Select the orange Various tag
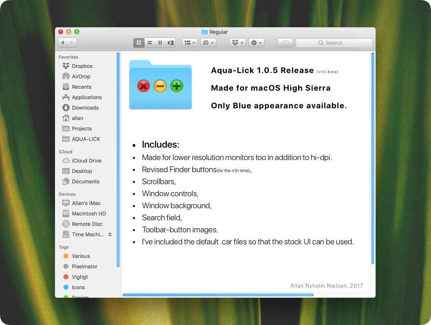The height and width of the screenshot is (325, 431). point(87,256)
